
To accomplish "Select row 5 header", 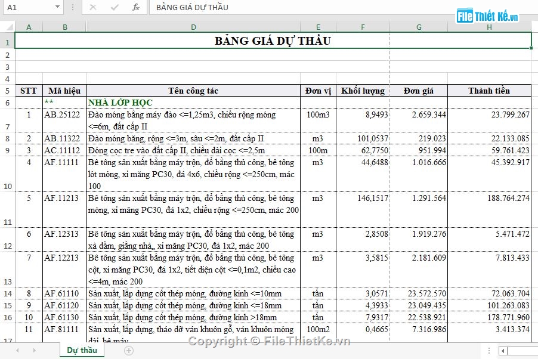I will [x=8, y=91].
